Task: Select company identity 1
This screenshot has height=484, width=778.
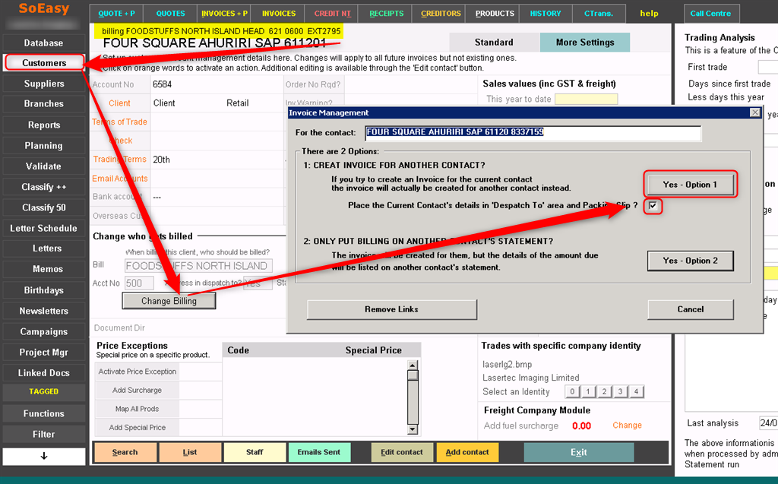Action: pyautogui.click(x=588, y=391)
